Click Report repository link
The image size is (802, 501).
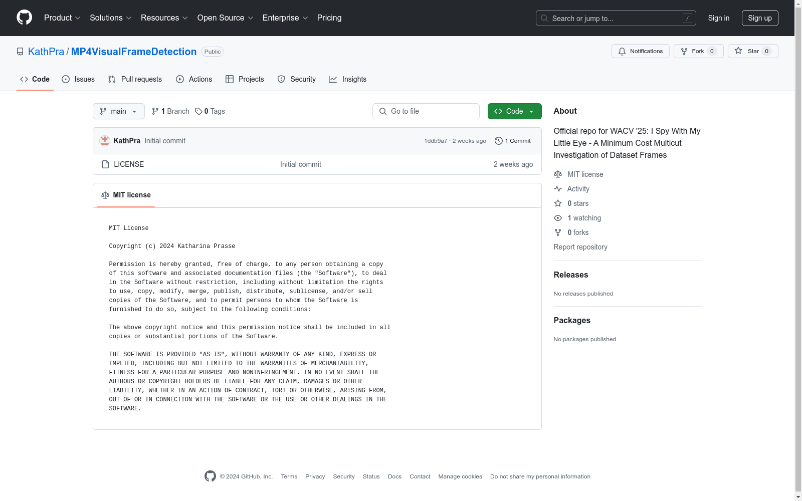[580, 247]
